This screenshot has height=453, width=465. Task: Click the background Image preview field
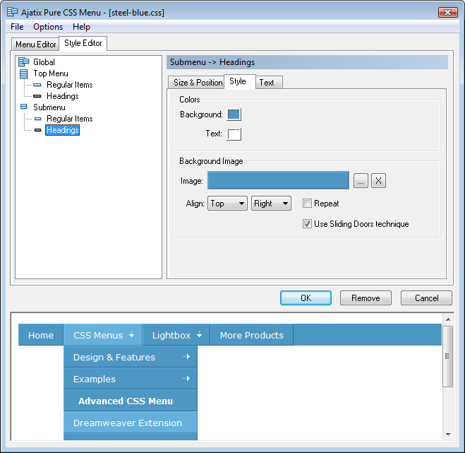278,180
